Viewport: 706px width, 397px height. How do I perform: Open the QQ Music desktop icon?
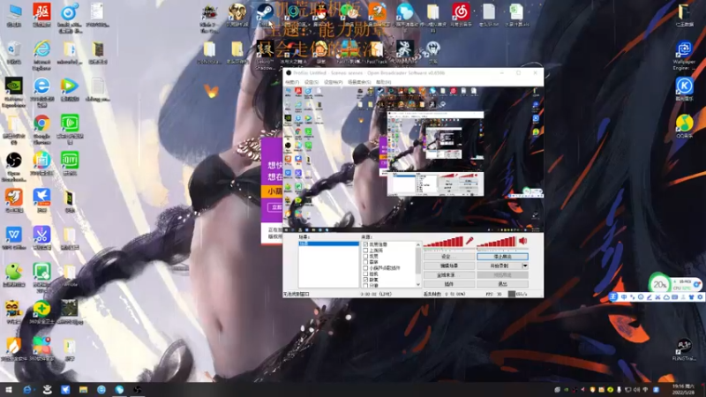(684, 124)
